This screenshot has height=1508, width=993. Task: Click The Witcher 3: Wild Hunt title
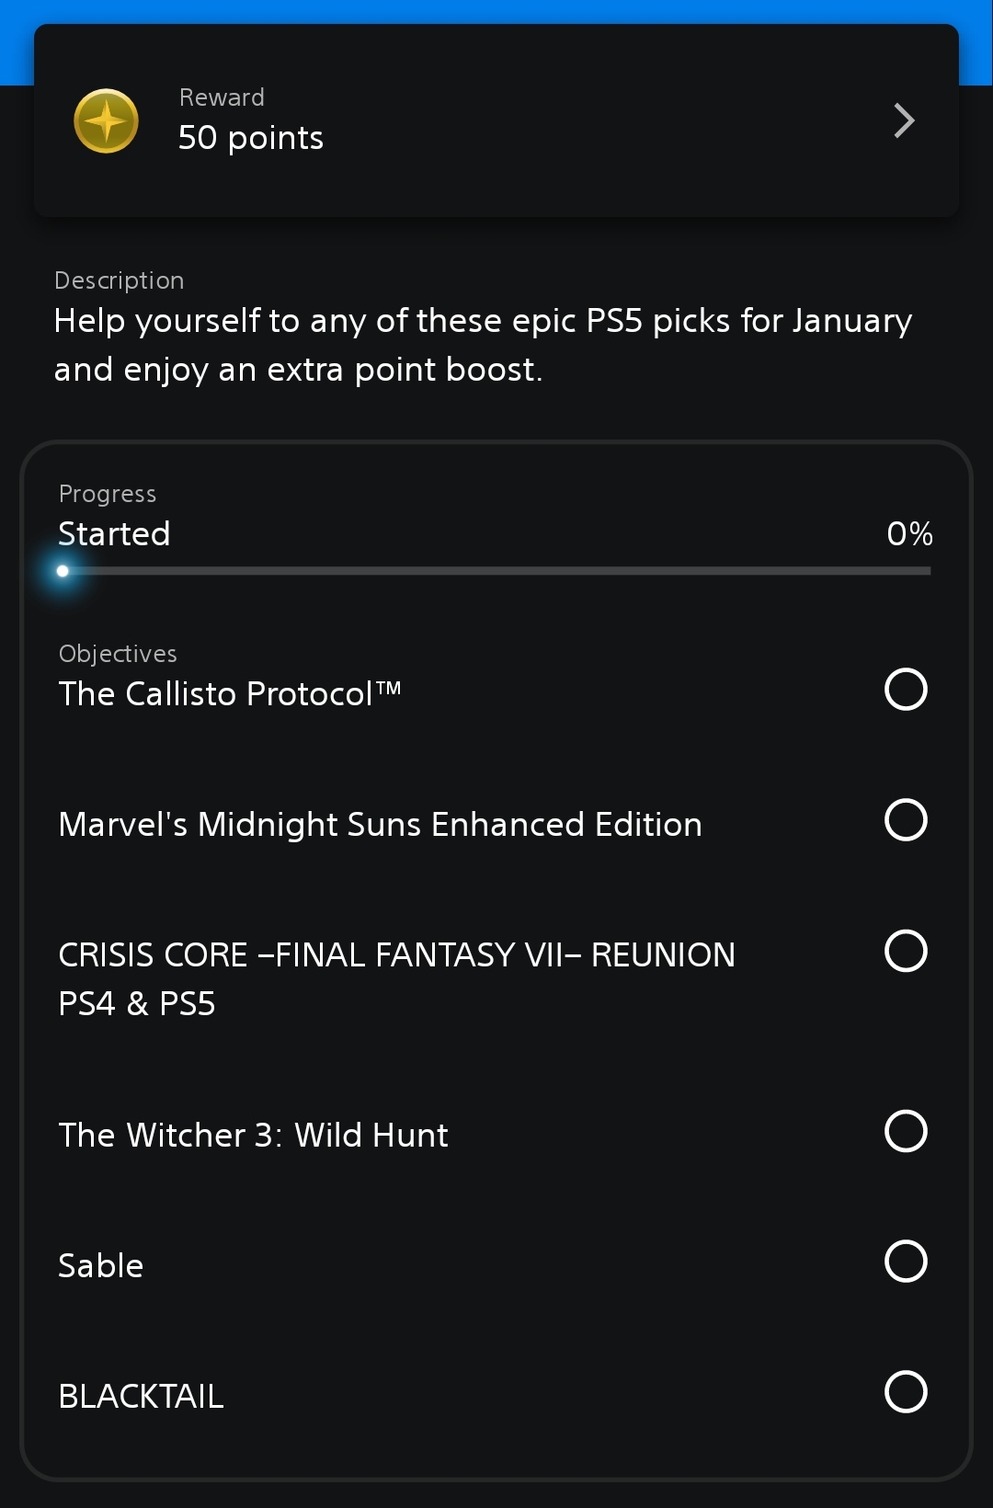(x=252, y=1135)
